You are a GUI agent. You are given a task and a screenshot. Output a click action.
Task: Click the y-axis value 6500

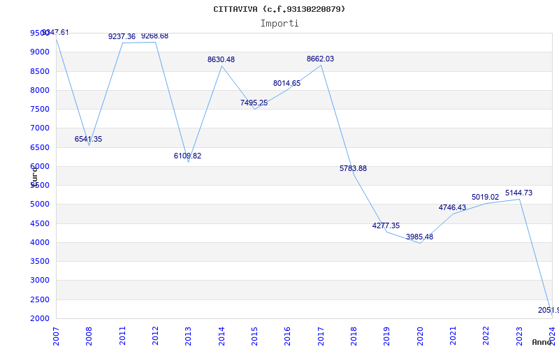click(x=40, y=147)
